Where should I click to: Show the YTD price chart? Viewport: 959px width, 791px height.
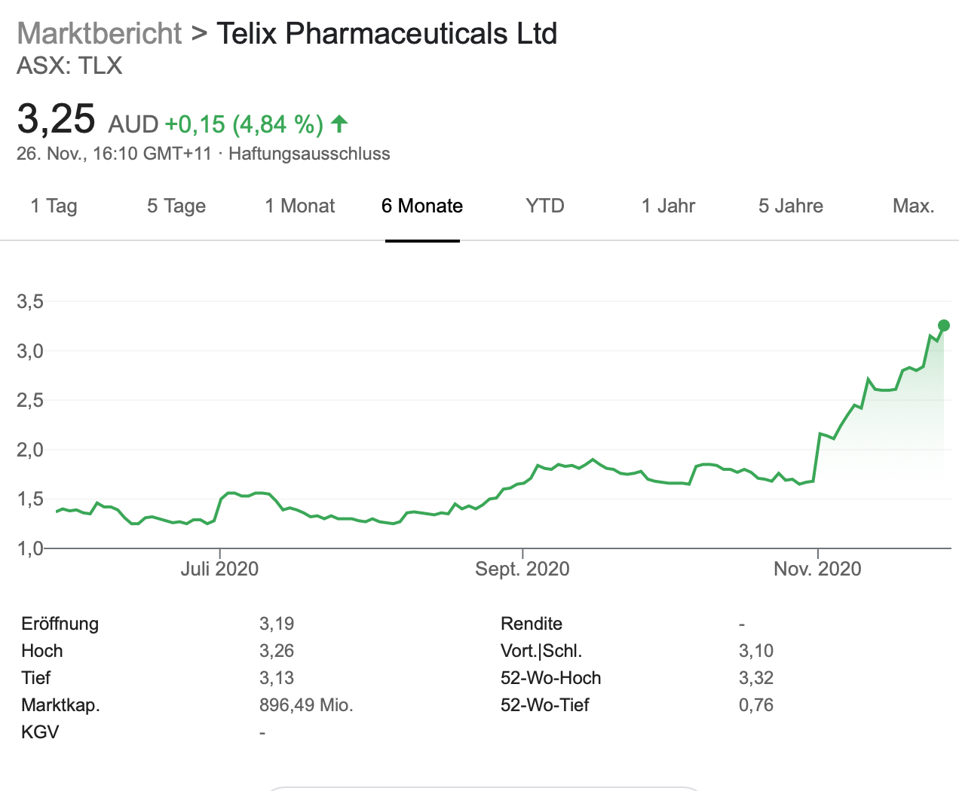tap(544, 206)
